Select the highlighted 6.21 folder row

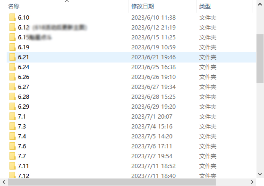[131, 57]
